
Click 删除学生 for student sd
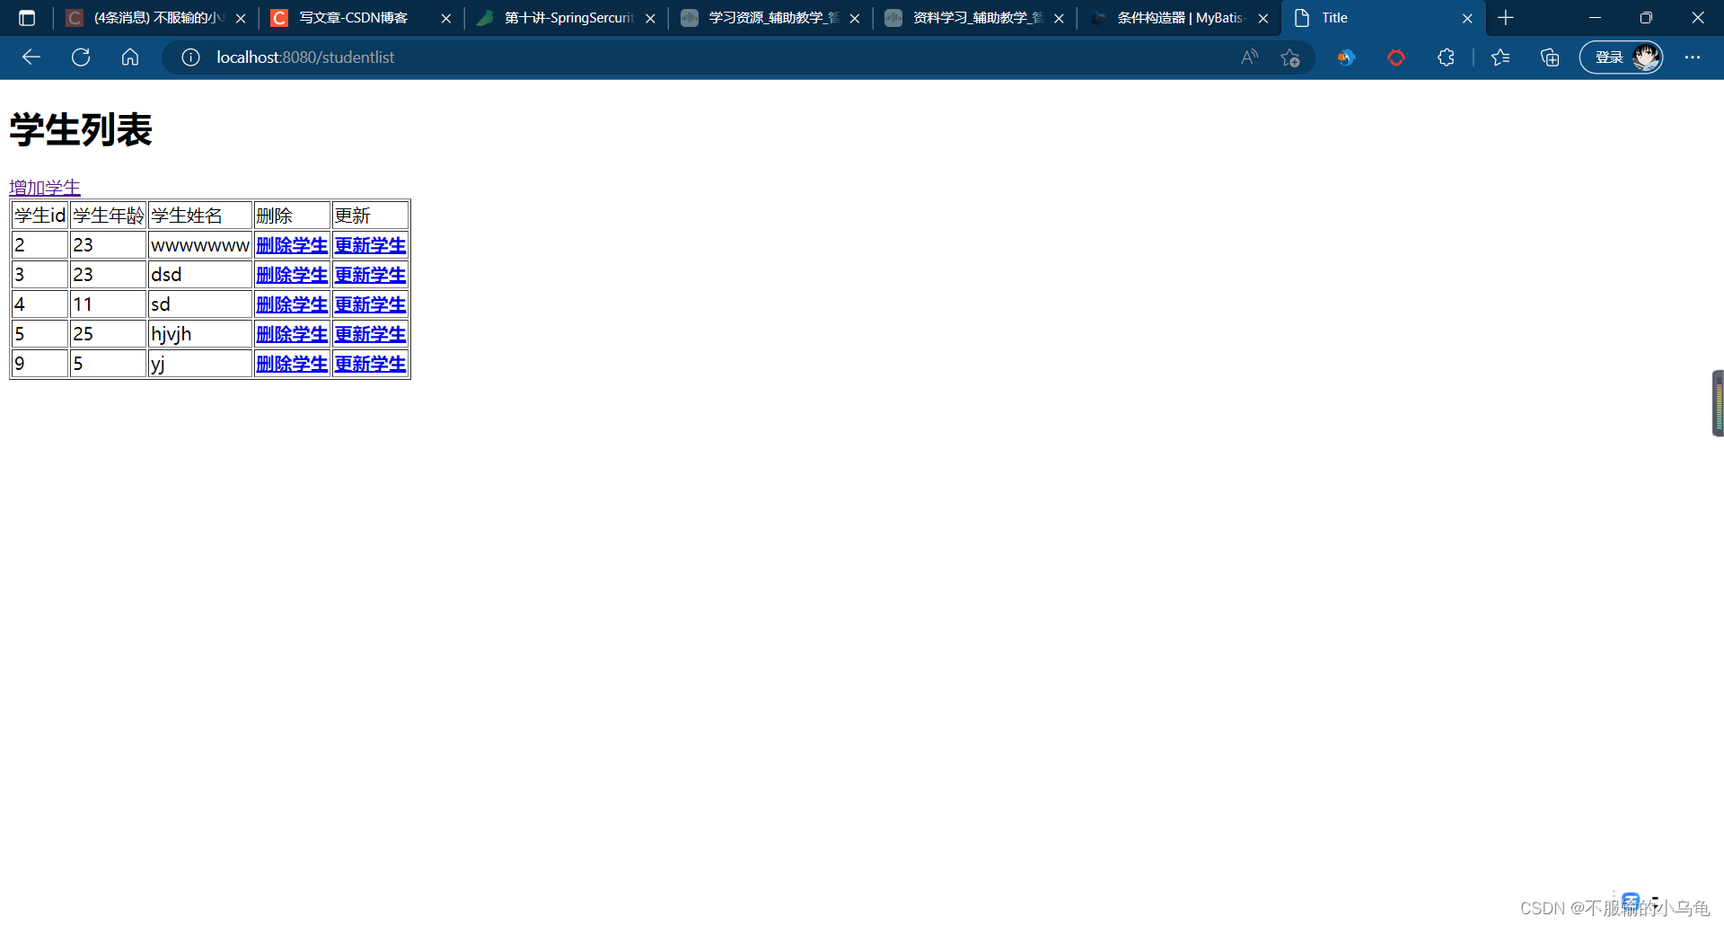(292, 304)
